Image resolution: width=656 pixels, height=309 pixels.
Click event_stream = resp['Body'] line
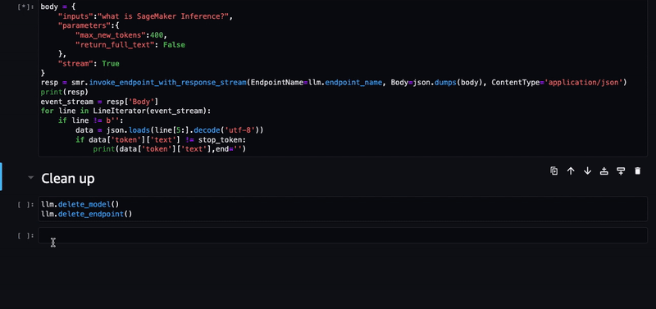[99, 102]
